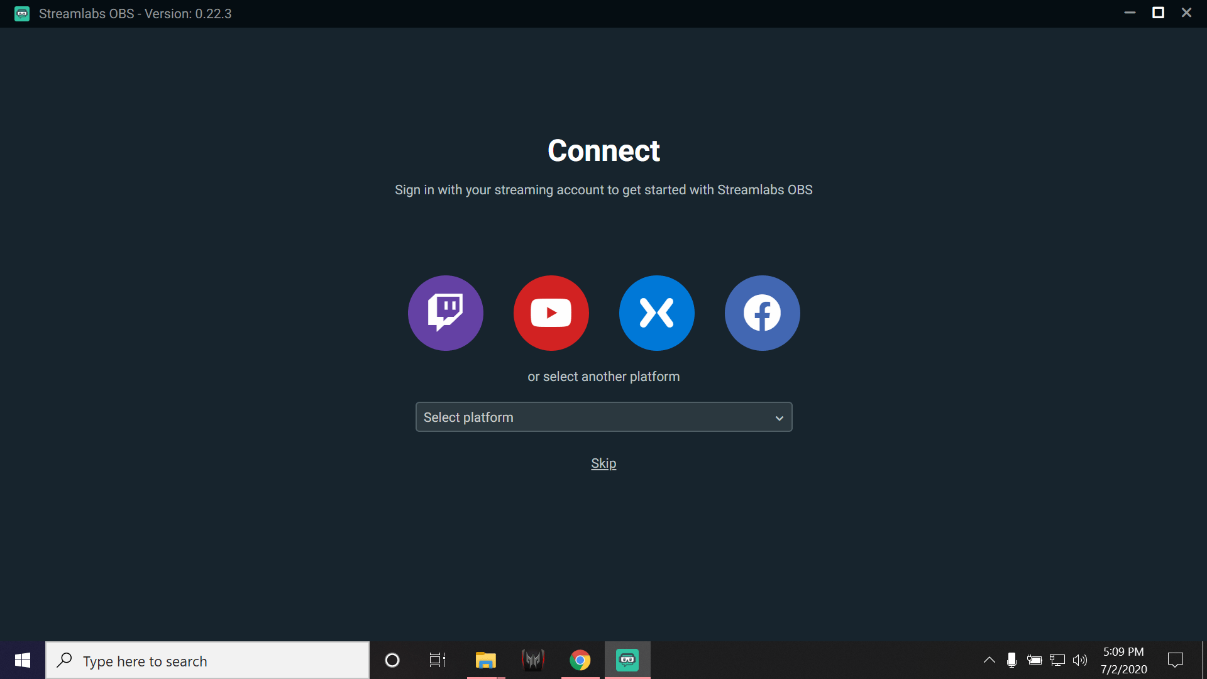1207x679 pixels.
Task: Click the Mixer streaming platform icon
Action: click(656, 313)
